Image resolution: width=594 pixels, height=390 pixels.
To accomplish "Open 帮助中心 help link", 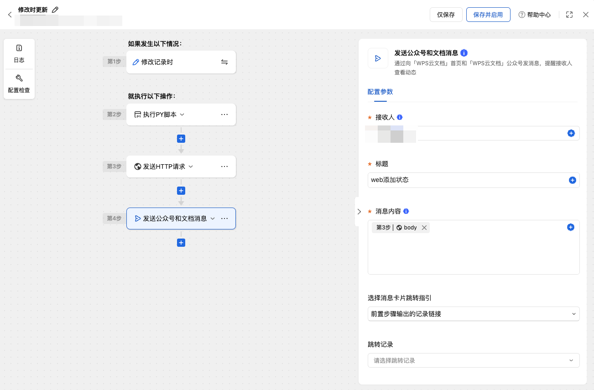I will click(x=535, y=15).
